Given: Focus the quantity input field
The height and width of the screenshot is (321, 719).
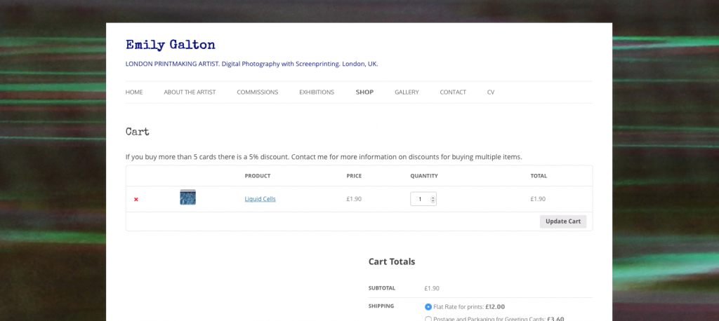Looking at the screenshot, I should 423,199.
